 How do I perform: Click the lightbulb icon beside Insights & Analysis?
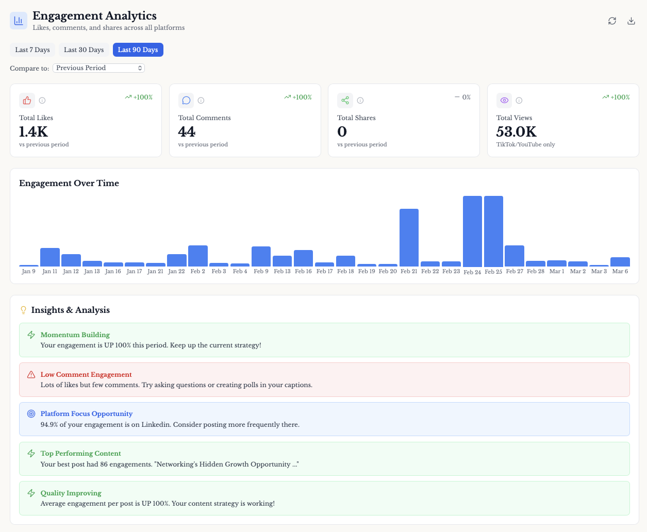[23, 310]
